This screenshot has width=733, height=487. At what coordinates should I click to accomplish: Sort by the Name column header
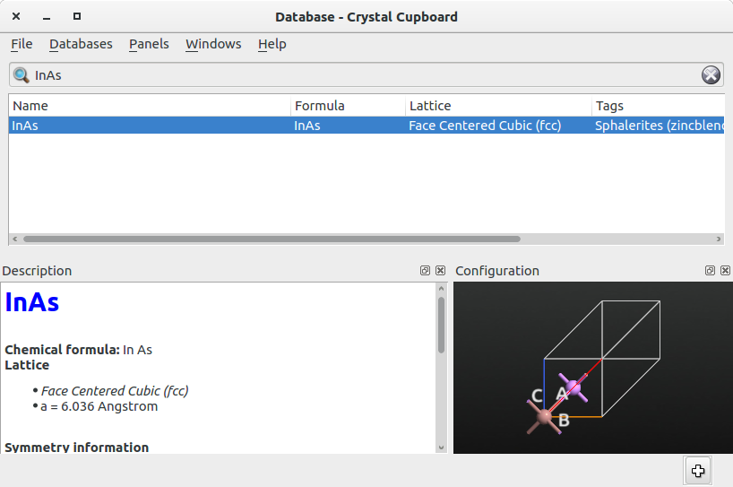(150, 106)
